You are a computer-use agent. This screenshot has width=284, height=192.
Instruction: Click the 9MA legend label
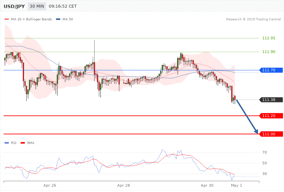[x=31, y=143]
